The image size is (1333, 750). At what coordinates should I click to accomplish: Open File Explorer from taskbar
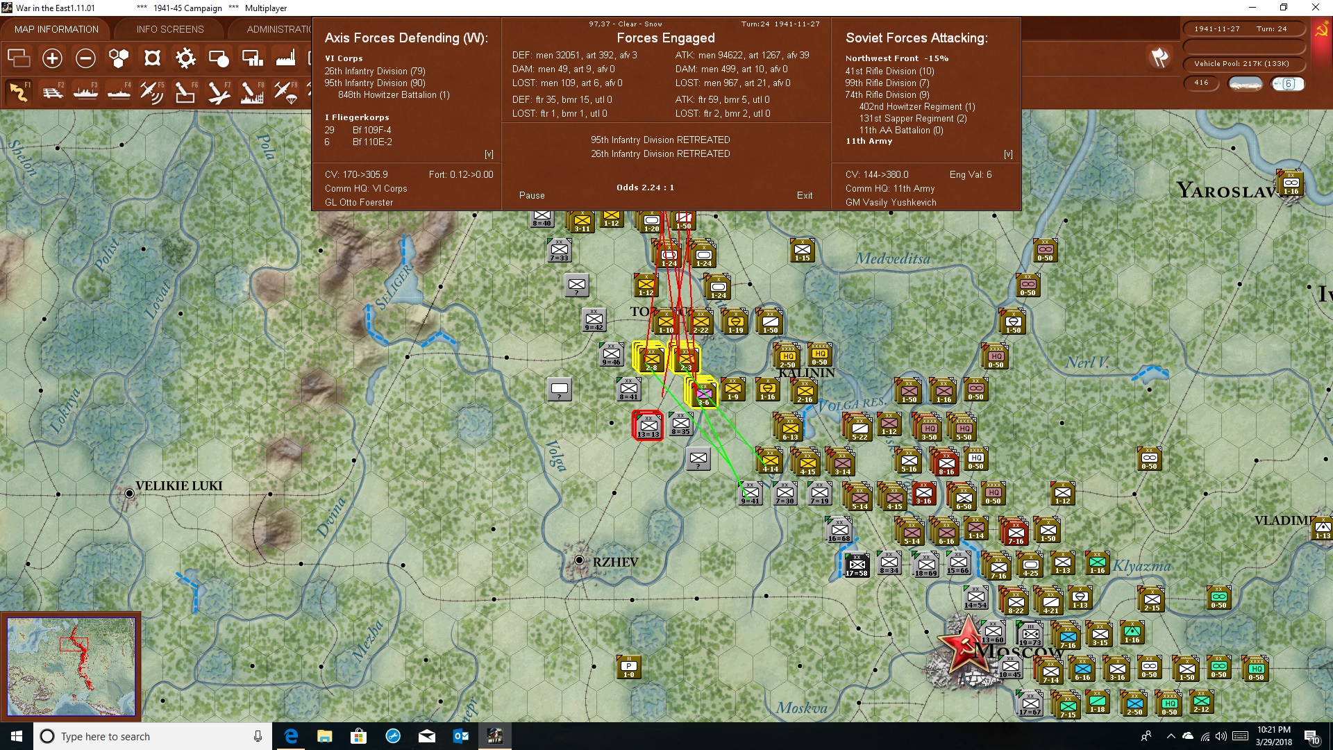tap(324, 736)
